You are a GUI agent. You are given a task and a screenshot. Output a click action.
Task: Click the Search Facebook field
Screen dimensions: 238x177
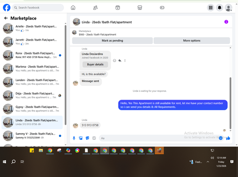point(38,8)
